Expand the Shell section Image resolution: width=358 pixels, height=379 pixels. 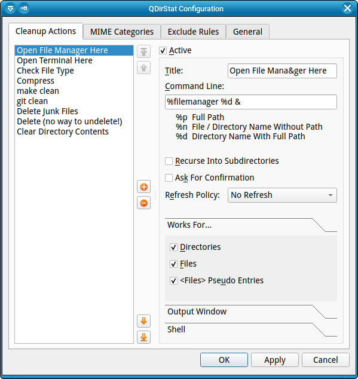tap(250, 329)
